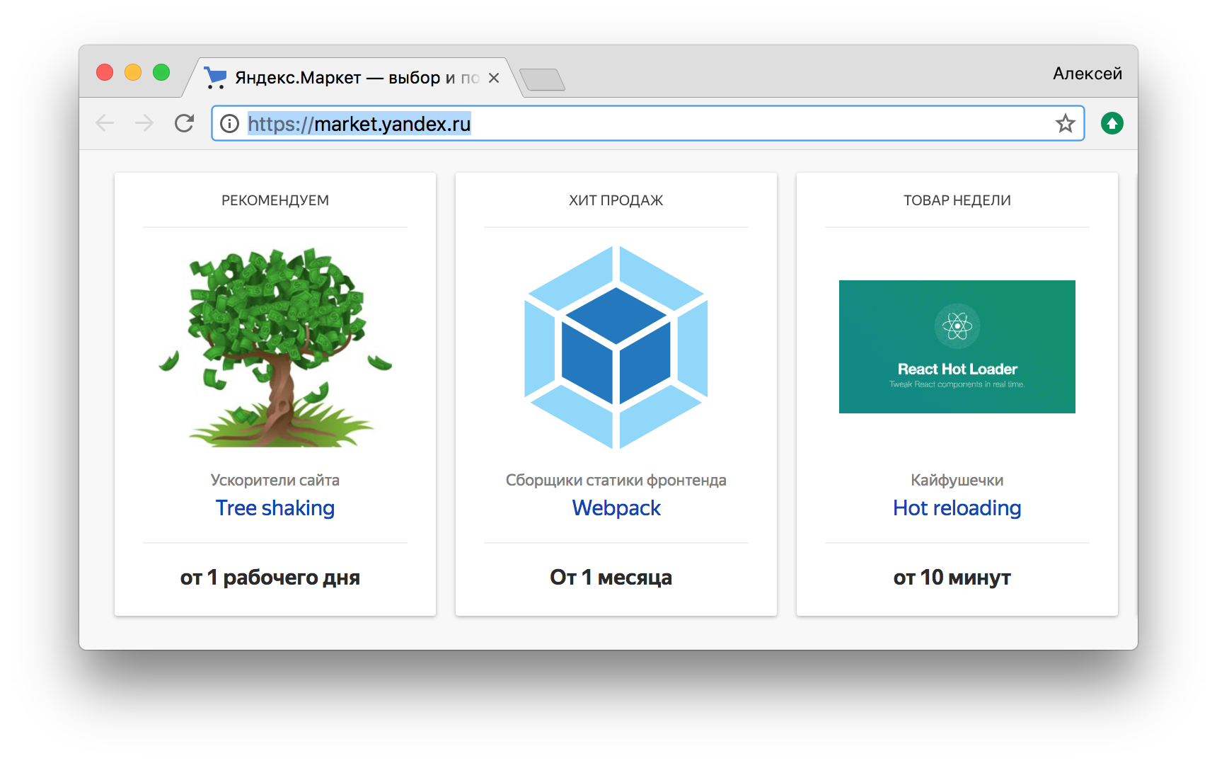Bookmark page with star icon
Viewport: 1217px width, 763px height.
point(1065,124)
